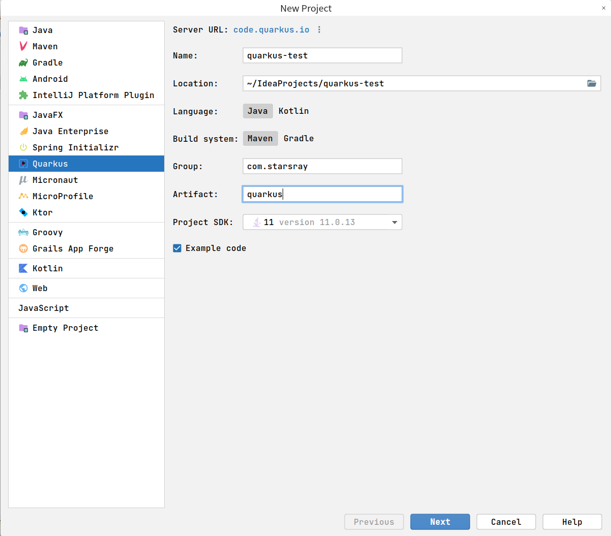The height and width of the screenshot is (536, 611).
Task: Click the Gradle elephant icon
Action: [23, 62]
